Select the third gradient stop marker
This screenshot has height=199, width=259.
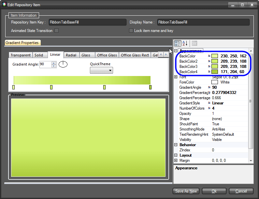click(x=104, y=87)
